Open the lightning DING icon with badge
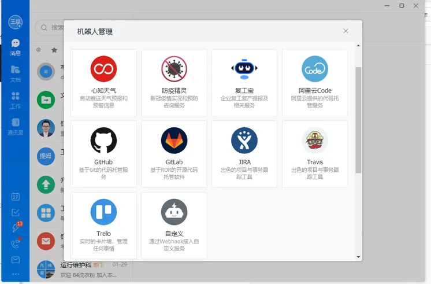This screenshot has height=284, width=431. tap(16, 227)
